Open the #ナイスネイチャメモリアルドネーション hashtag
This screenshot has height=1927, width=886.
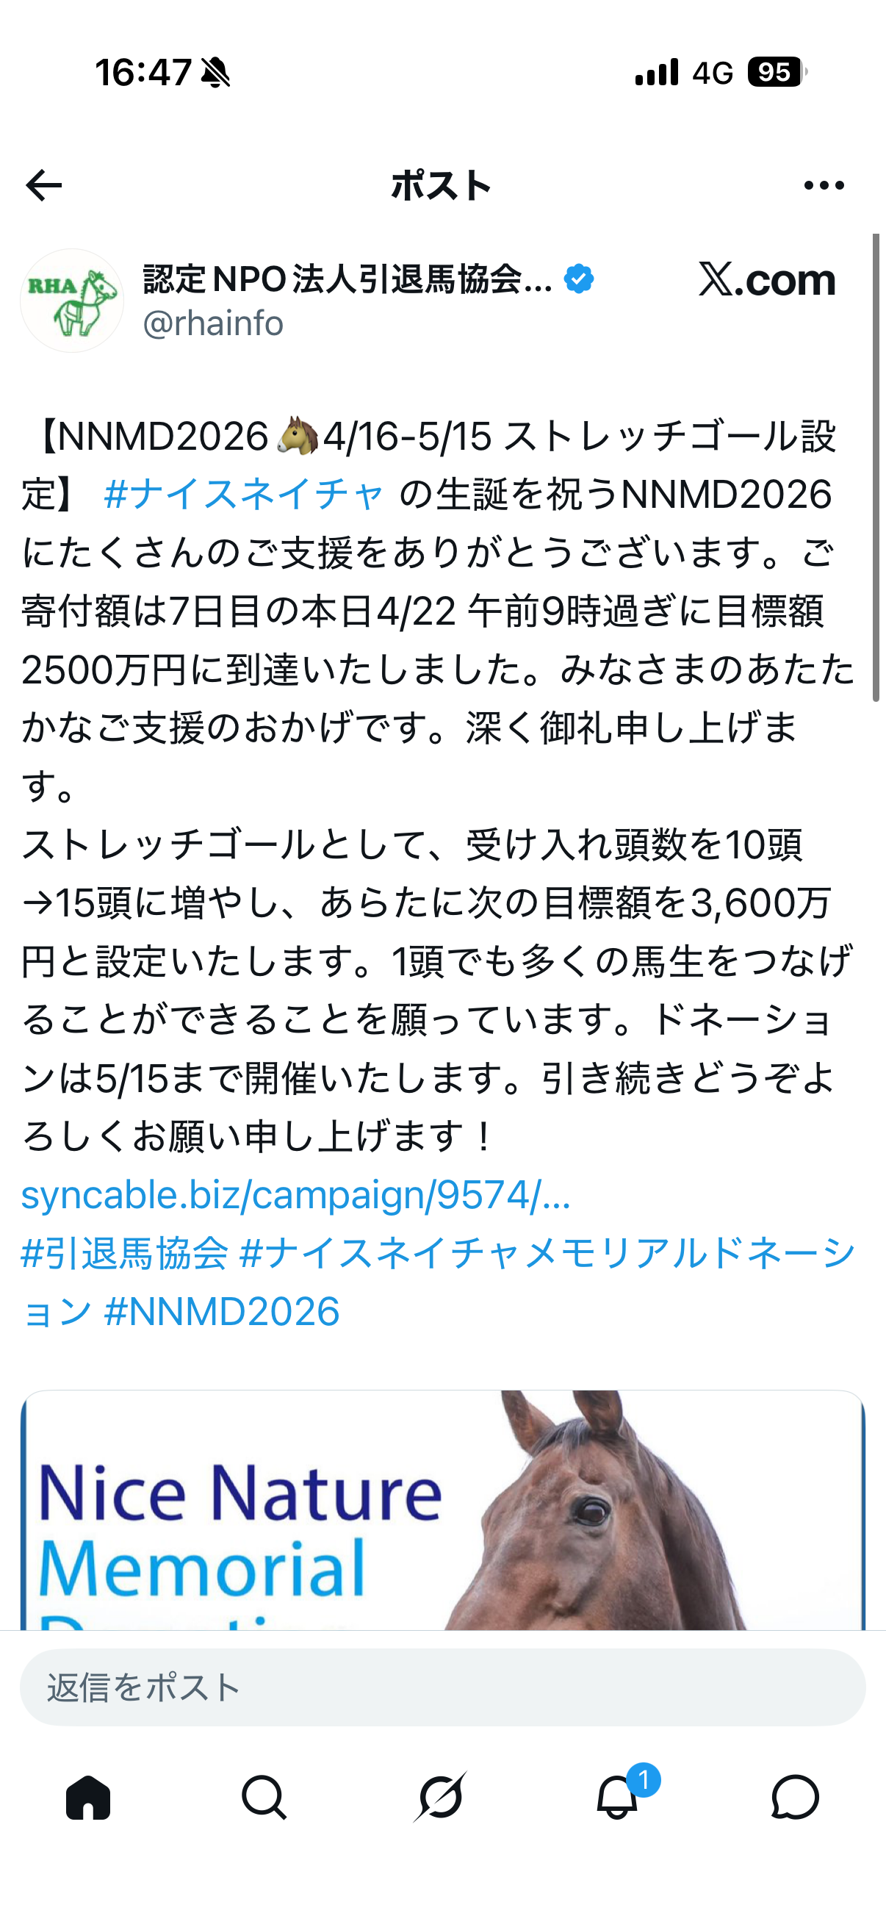(x=438, y=1282)
